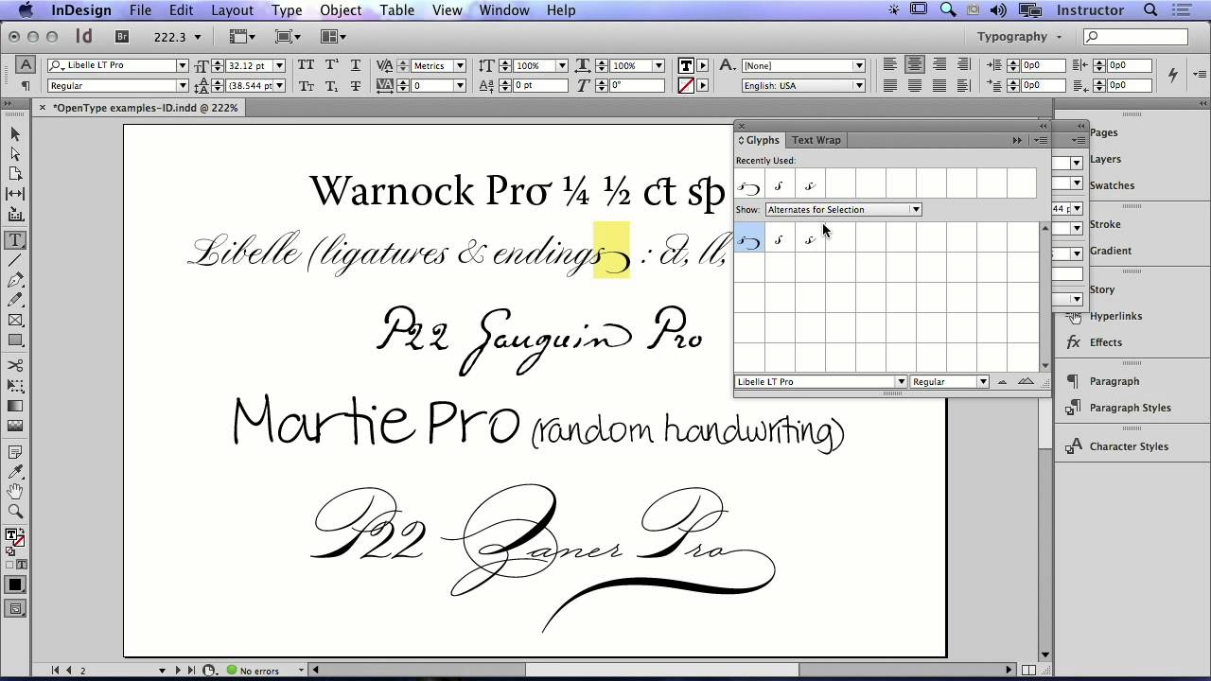The width and height of the screenshot is (1211, 681).
Task: Toggle Small Caps formatting
Action: click(x=306, y=85)
